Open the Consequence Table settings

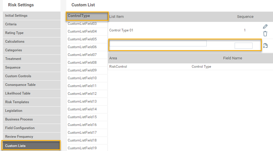(x=32, y=85)
